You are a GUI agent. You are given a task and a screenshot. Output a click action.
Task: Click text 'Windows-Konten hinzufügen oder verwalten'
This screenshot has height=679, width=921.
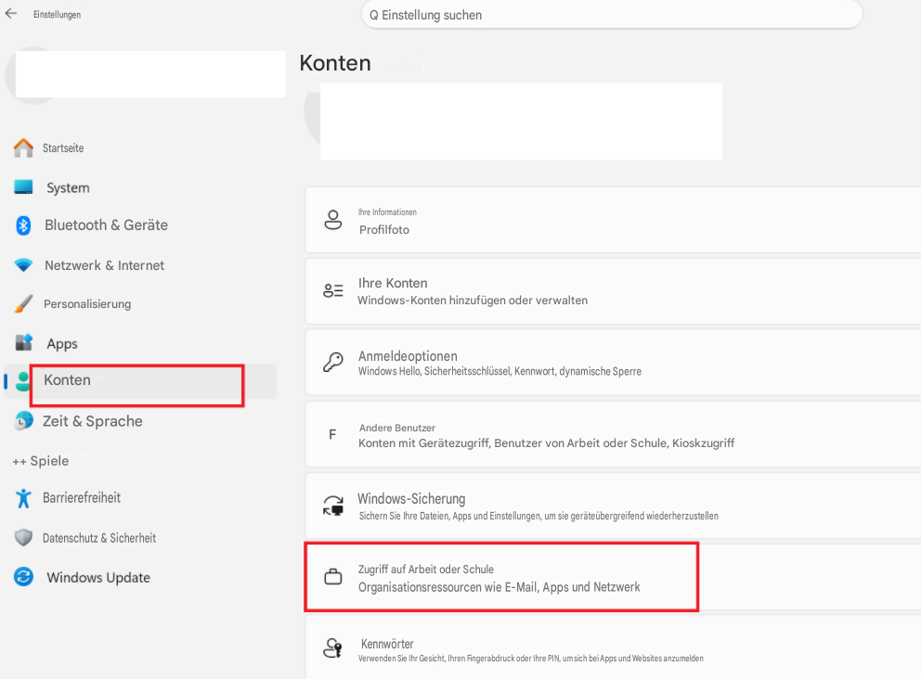tap(473, 301)
